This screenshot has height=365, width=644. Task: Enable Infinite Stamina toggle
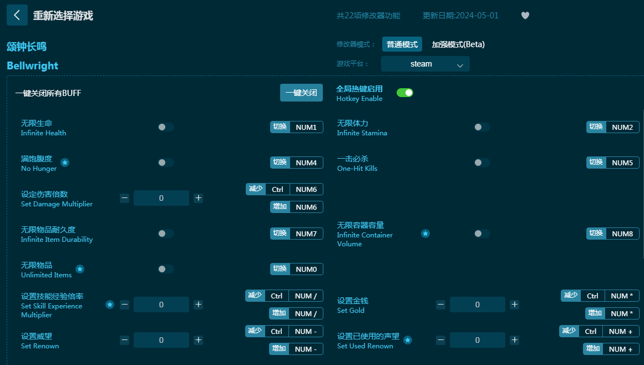pyautogui.click(x=482, y=127)
